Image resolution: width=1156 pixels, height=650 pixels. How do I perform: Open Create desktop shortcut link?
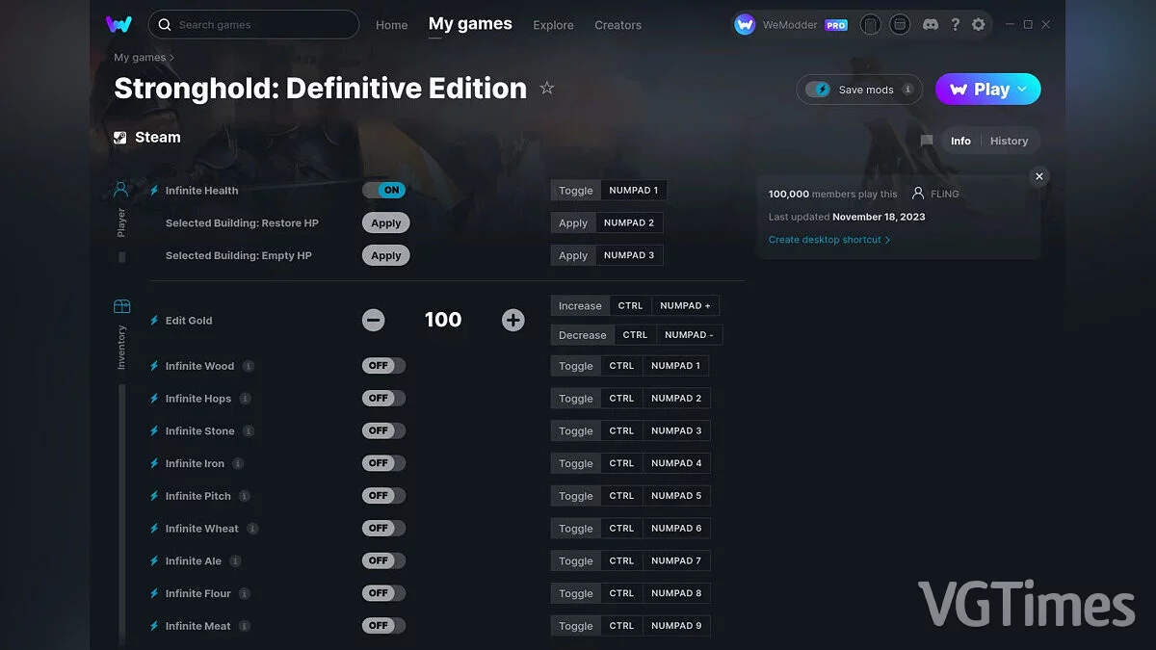pyautogui.click(x=828, y=240)
